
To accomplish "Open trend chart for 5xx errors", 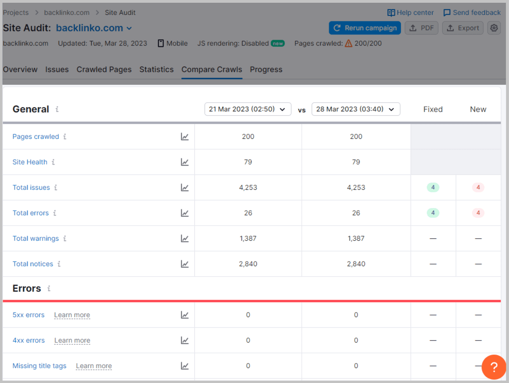I will click(185, 315).
